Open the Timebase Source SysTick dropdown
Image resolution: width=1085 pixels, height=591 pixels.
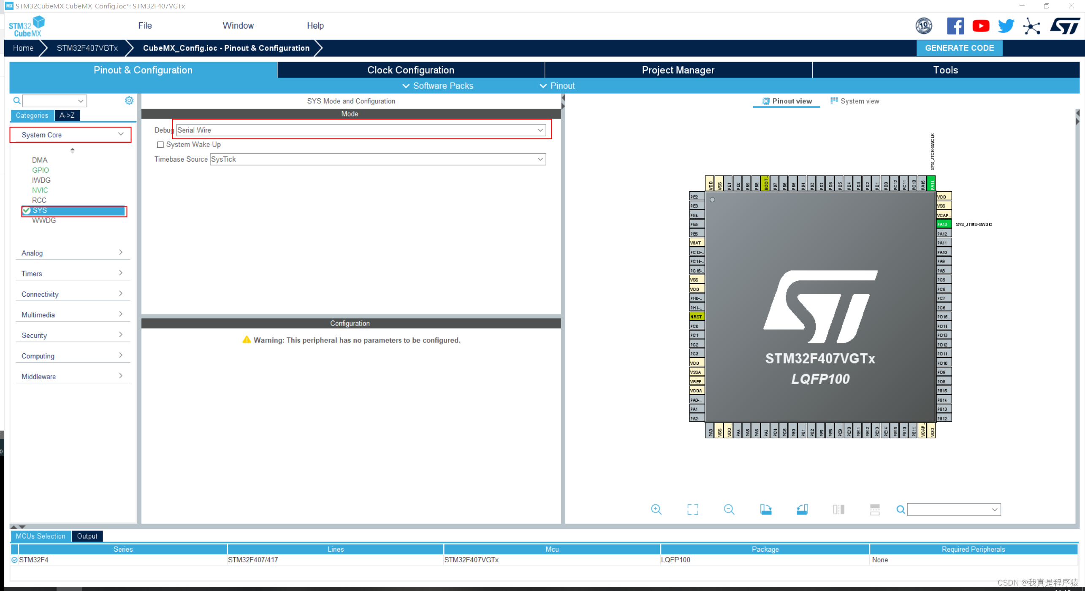tap(378, 160)
